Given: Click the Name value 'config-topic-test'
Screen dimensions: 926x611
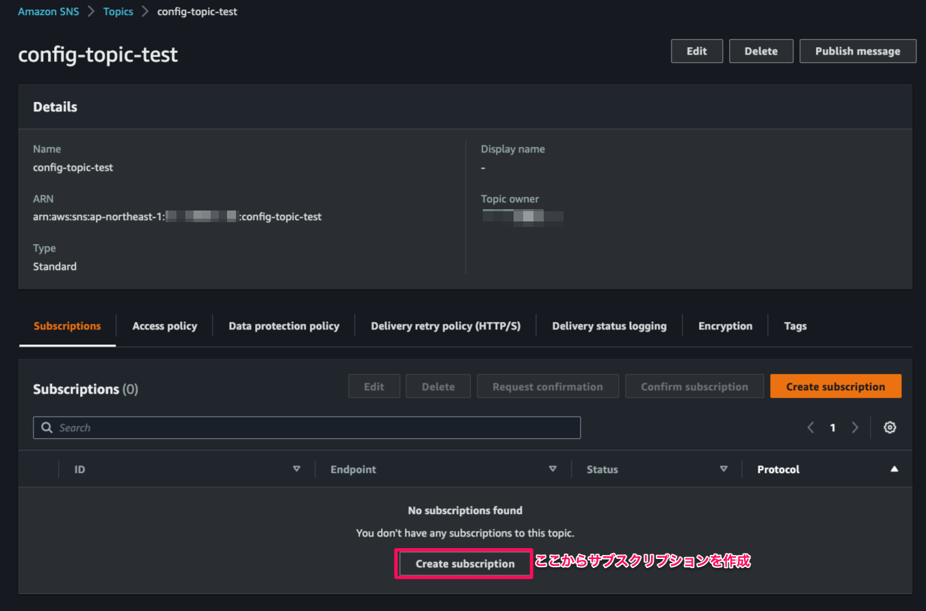Looking at the screenshot, I should coord(73,167).
